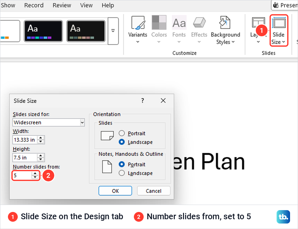Click the Number slides from field
The image size is (298, 229).
click(x=22, y=175)
